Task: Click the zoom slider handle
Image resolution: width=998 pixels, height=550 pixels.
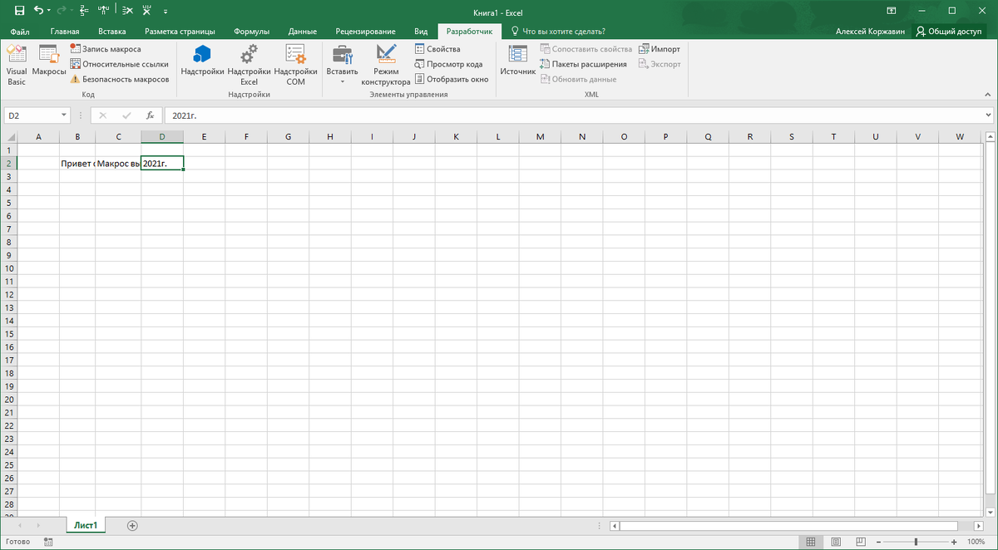Action: (x=916, y=542)
